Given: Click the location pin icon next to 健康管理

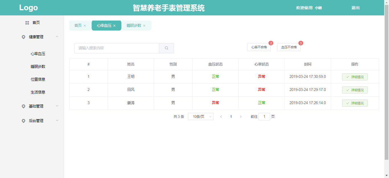Looking at the screenshot, I should (23, 37).
